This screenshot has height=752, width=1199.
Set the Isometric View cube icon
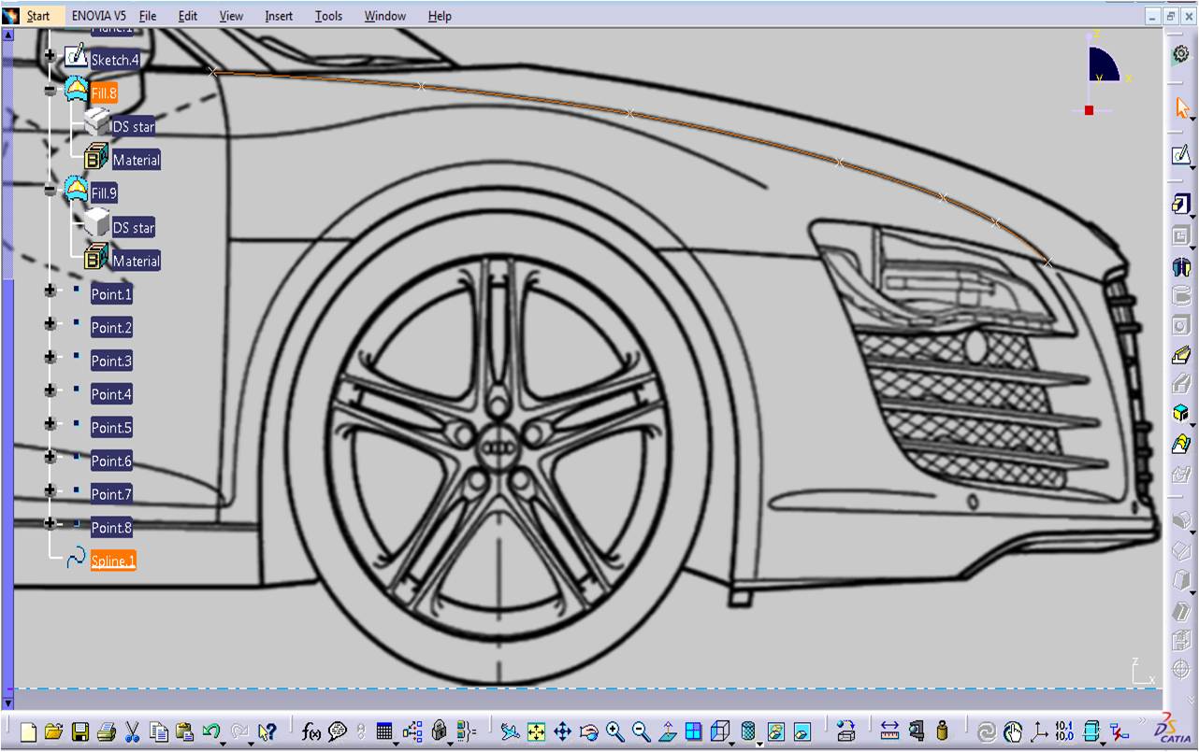719,731
